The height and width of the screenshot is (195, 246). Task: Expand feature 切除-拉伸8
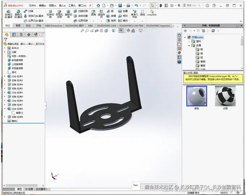click(5, 117)
